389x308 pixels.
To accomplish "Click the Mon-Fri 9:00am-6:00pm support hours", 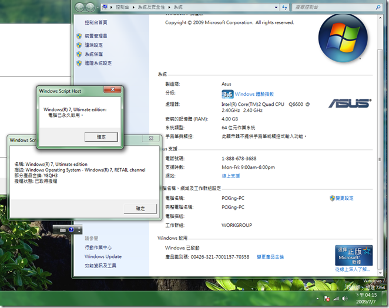I will (x=248, y=168).
